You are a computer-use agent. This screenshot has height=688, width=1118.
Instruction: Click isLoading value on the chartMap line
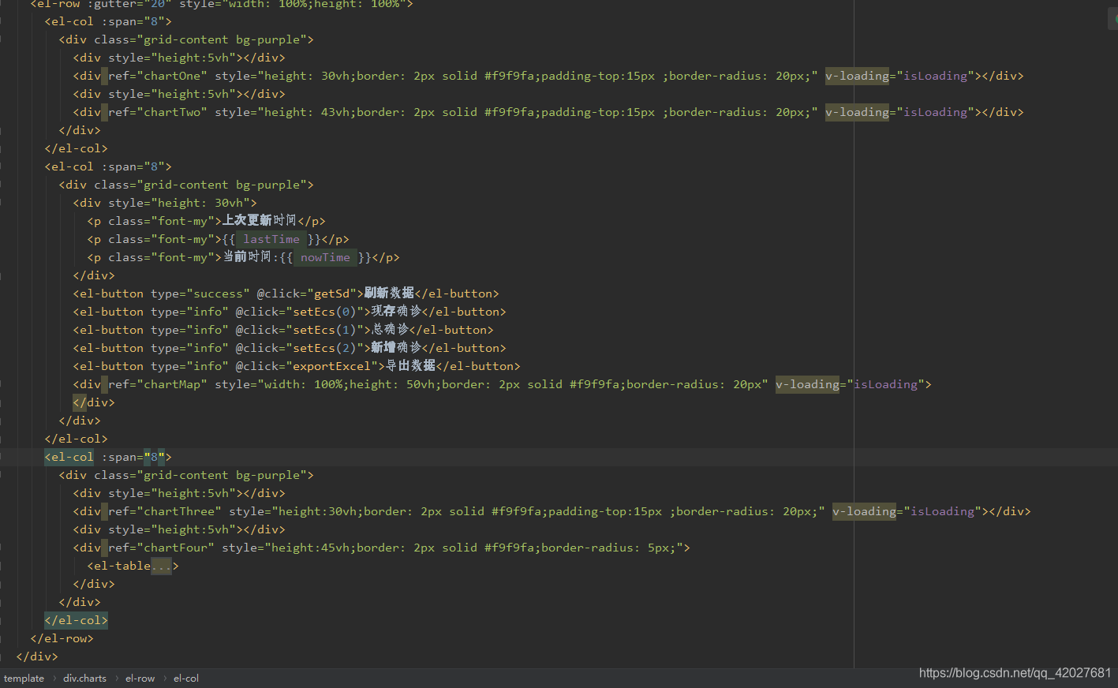[886, 384]
